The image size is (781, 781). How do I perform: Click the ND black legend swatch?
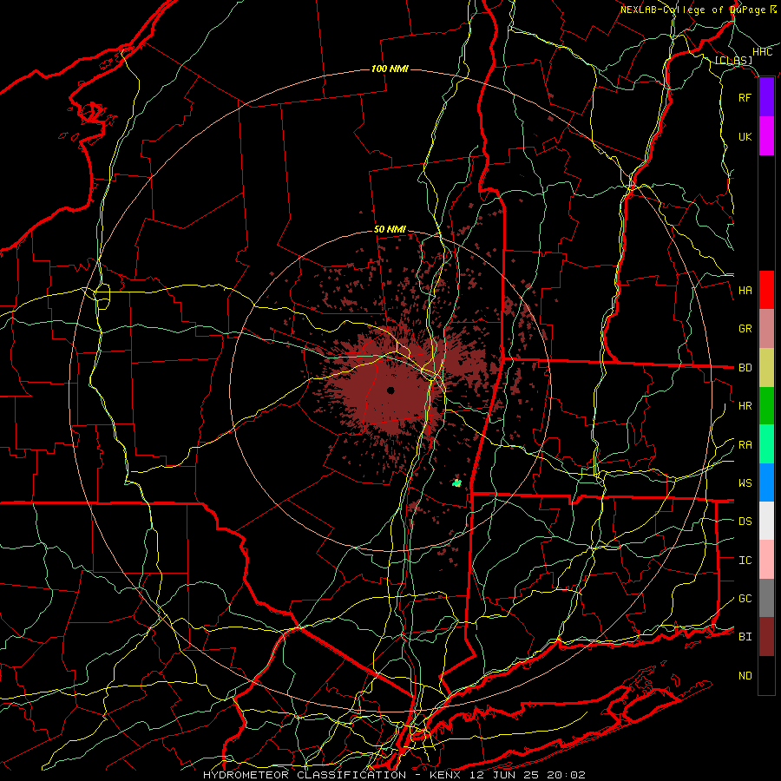pos(766,675)
